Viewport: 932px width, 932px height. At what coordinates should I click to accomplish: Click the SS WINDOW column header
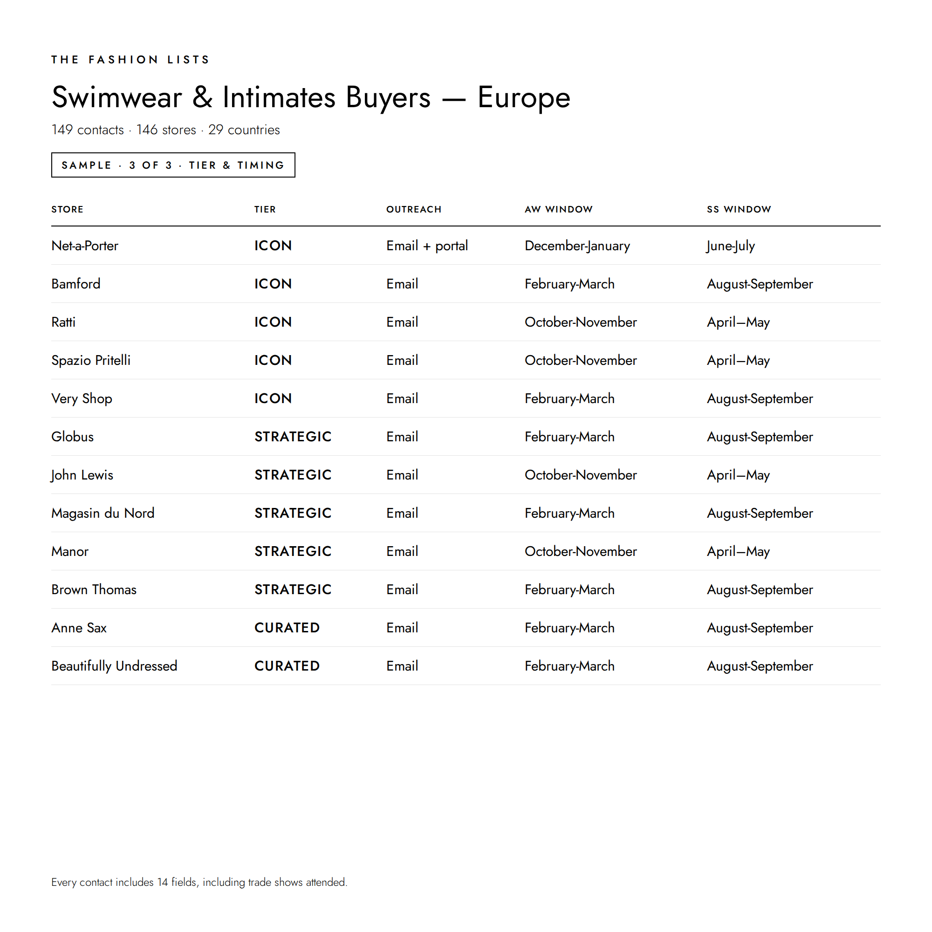coord(739,209)
